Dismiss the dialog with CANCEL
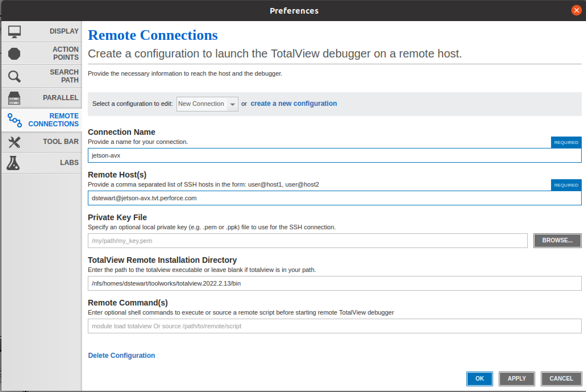586x392 pixels. [561, 379]
